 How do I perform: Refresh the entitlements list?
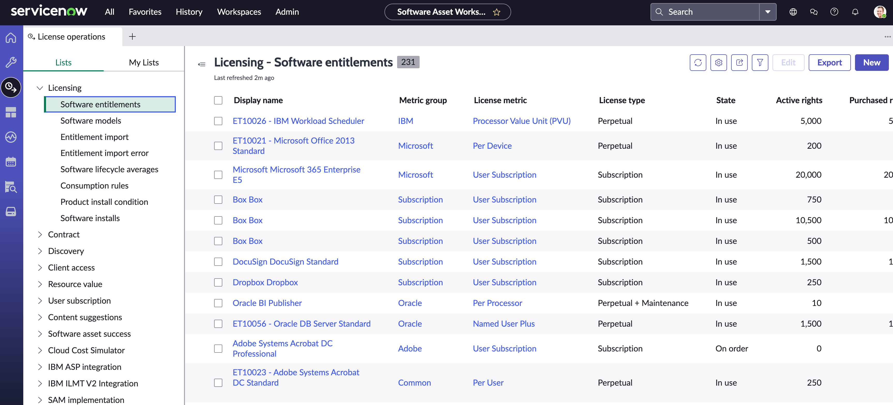point(698,62)
